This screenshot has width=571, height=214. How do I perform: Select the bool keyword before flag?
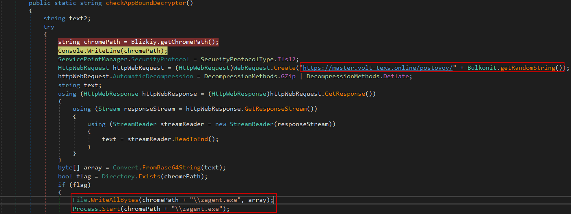tap(65, 176)
